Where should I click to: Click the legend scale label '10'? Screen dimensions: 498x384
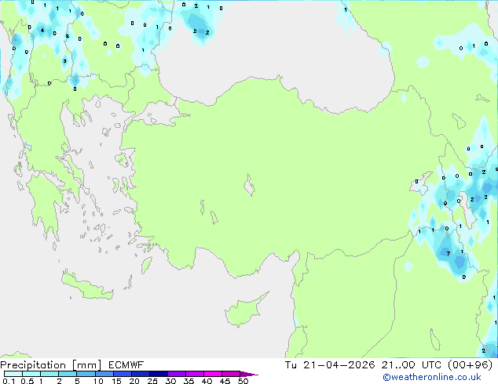click(x=98, y=381)
